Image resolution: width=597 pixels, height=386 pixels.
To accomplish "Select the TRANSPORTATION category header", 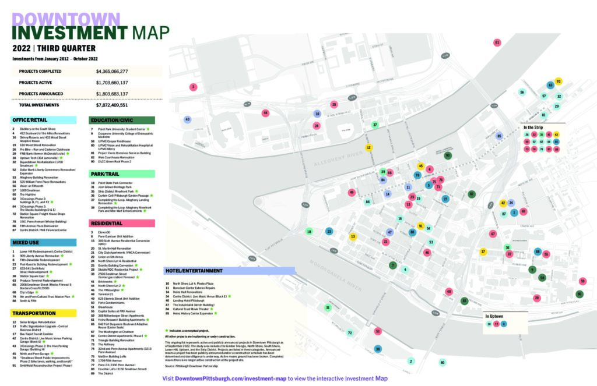I will click(44, 313).
